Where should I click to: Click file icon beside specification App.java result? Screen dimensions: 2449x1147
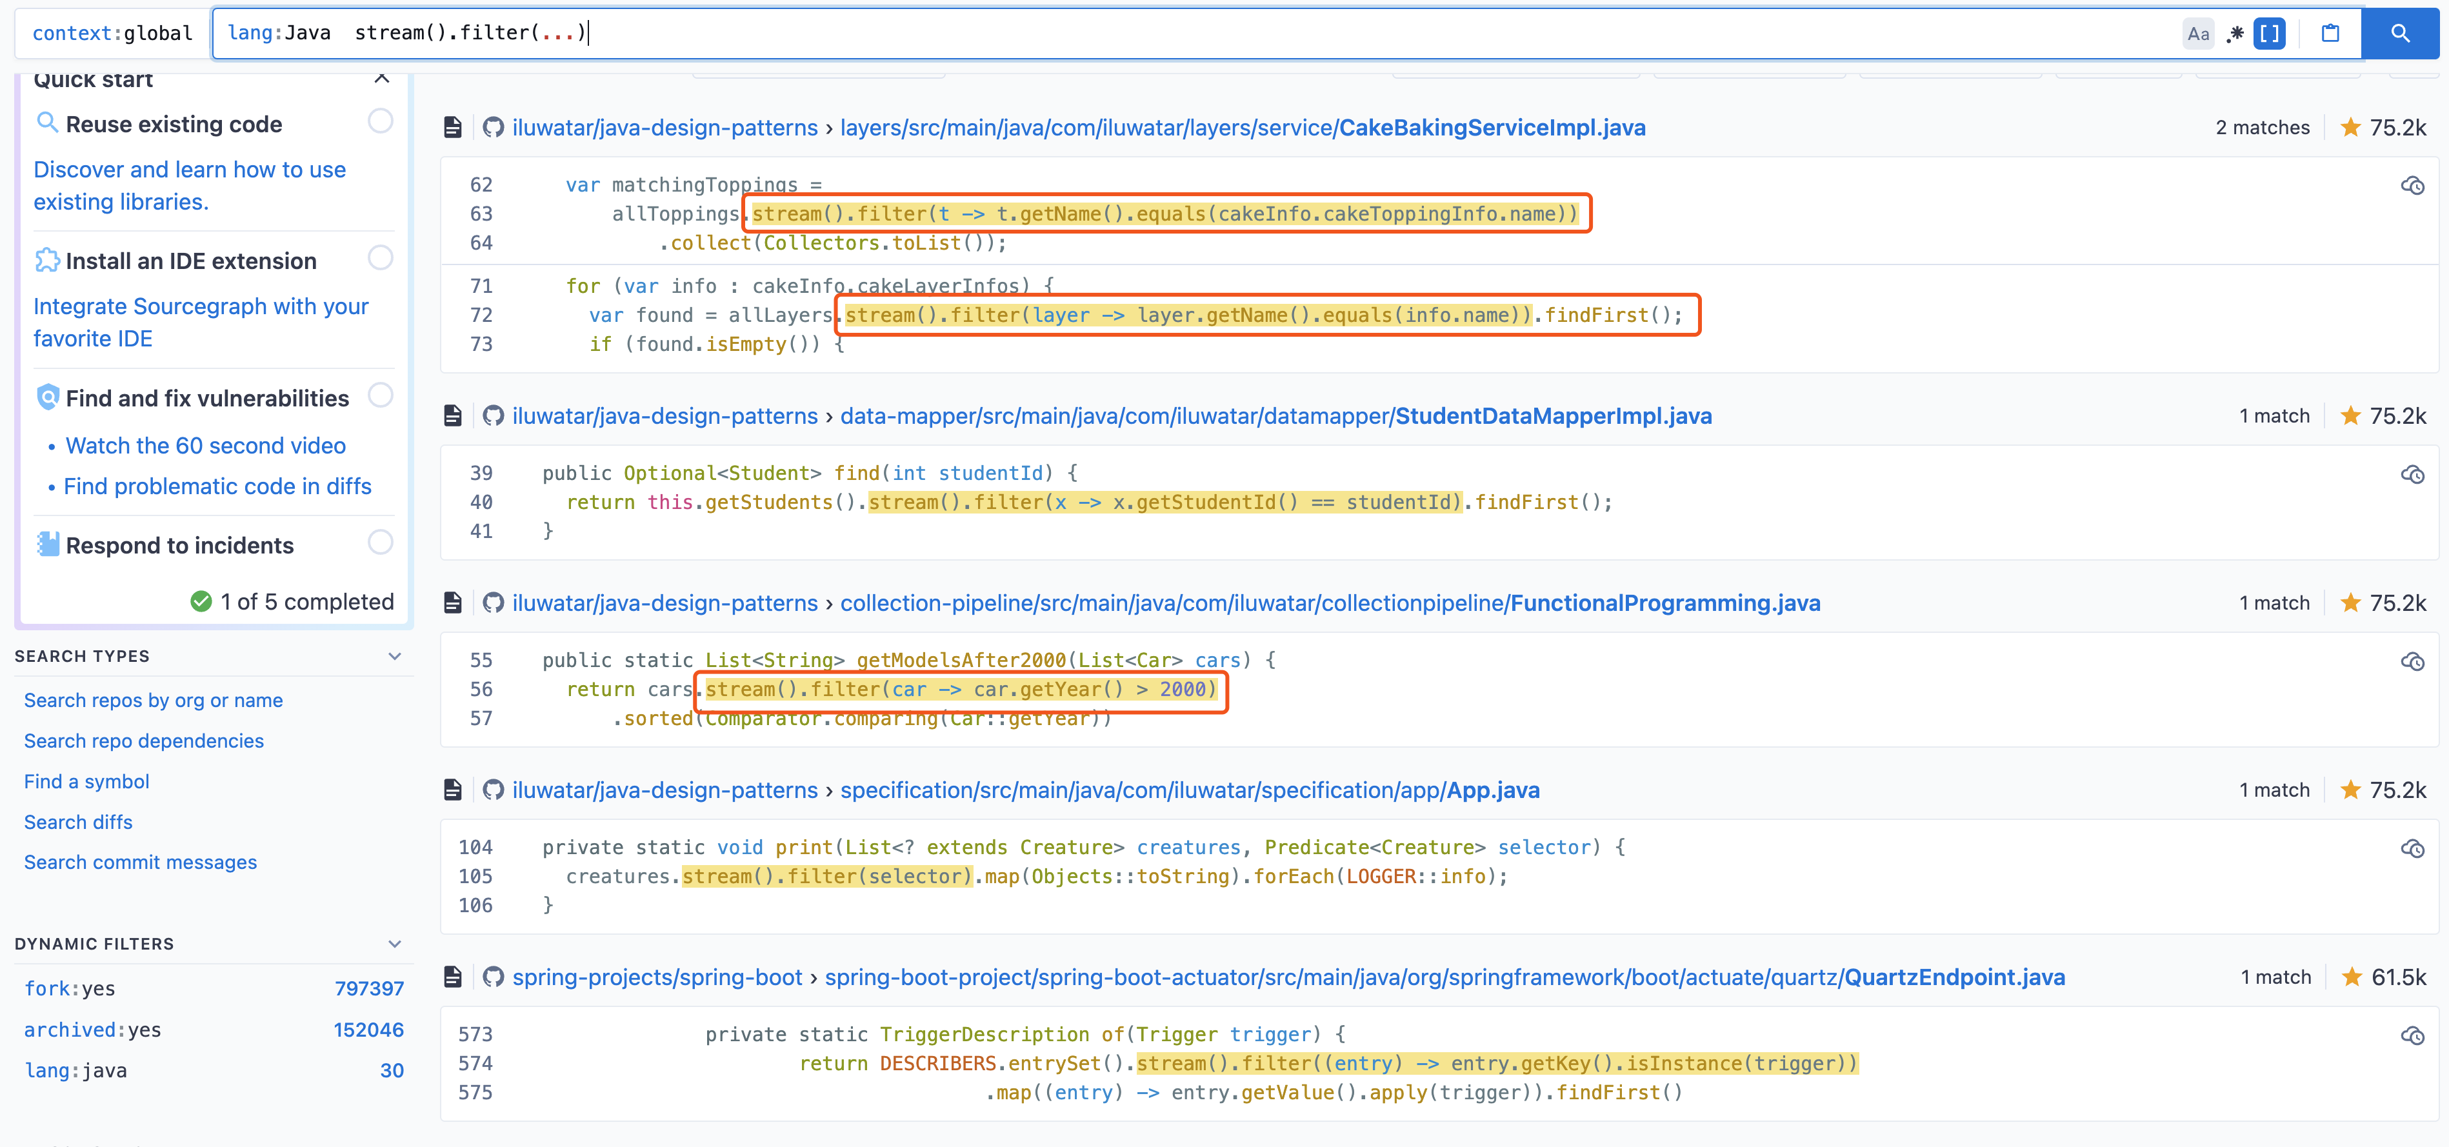point(452,791)
